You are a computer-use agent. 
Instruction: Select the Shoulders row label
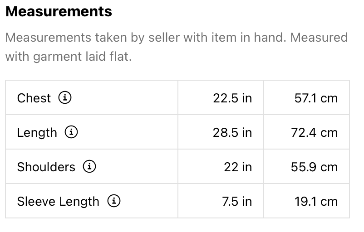(x=46, y=167)
